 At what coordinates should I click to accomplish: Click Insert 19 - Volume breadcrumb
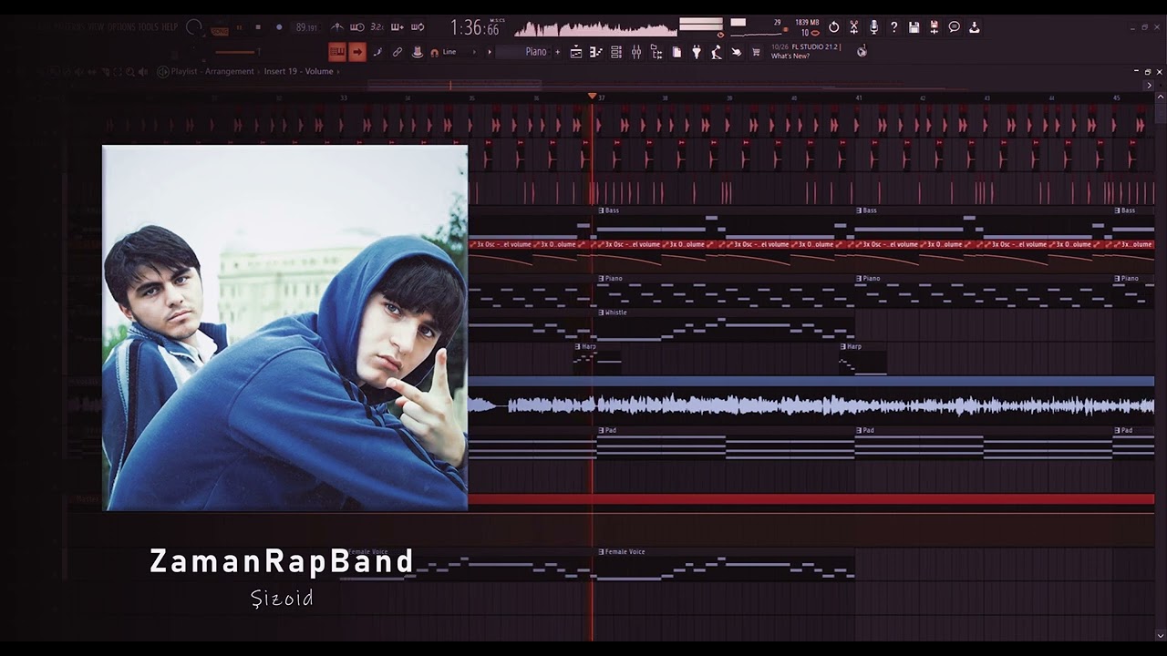[x=298, y=71]
